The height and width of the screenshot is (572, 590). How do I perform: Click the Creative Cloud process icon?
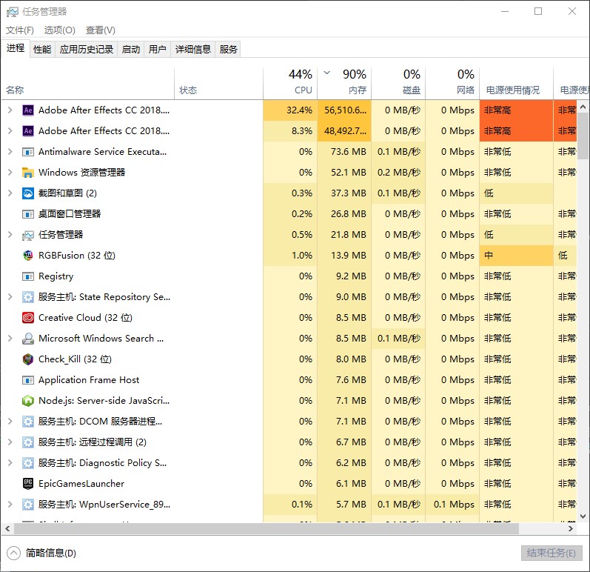28,318
